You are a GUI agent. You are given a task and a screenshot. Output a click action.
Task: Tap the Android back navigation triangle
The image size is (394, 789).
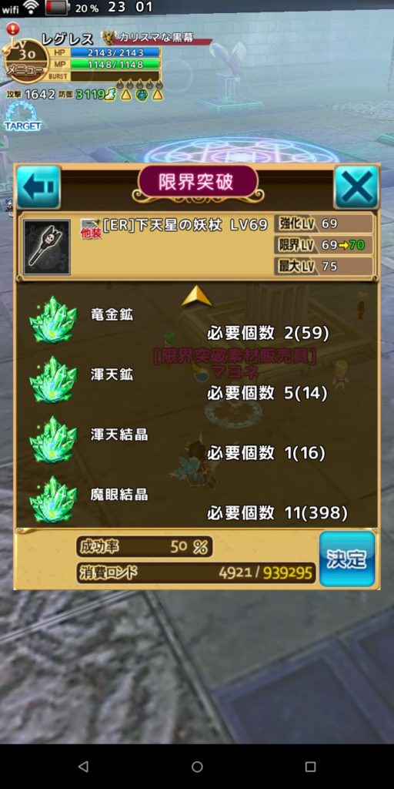tap(83, 767)
